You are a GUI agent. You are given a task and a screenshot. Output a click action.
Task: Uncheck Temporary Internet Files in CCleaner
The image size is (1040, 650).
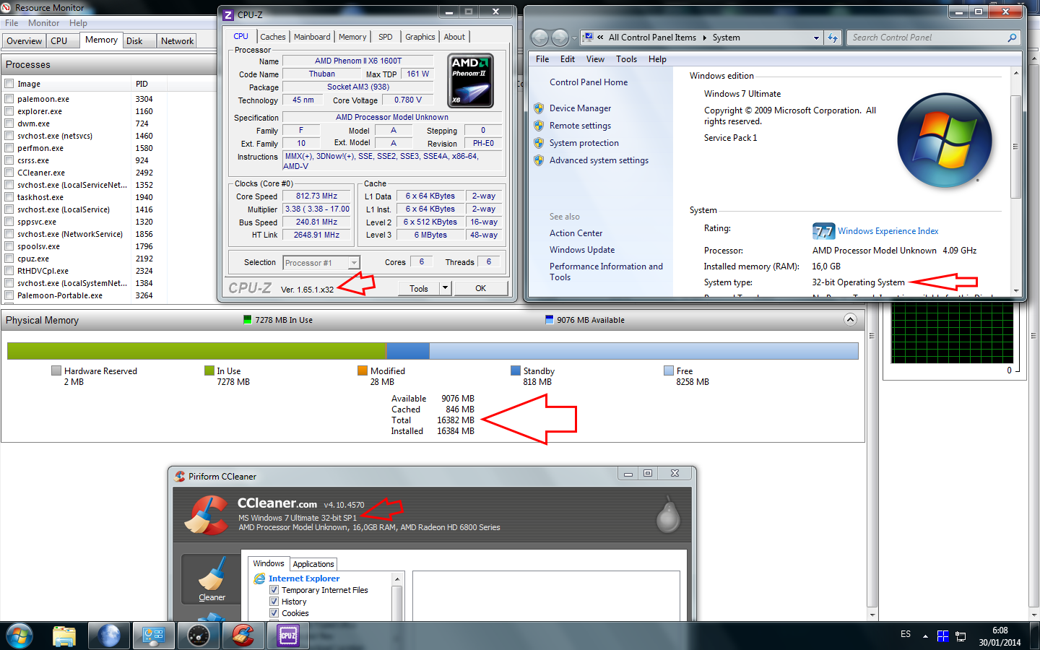click(274, 590)
